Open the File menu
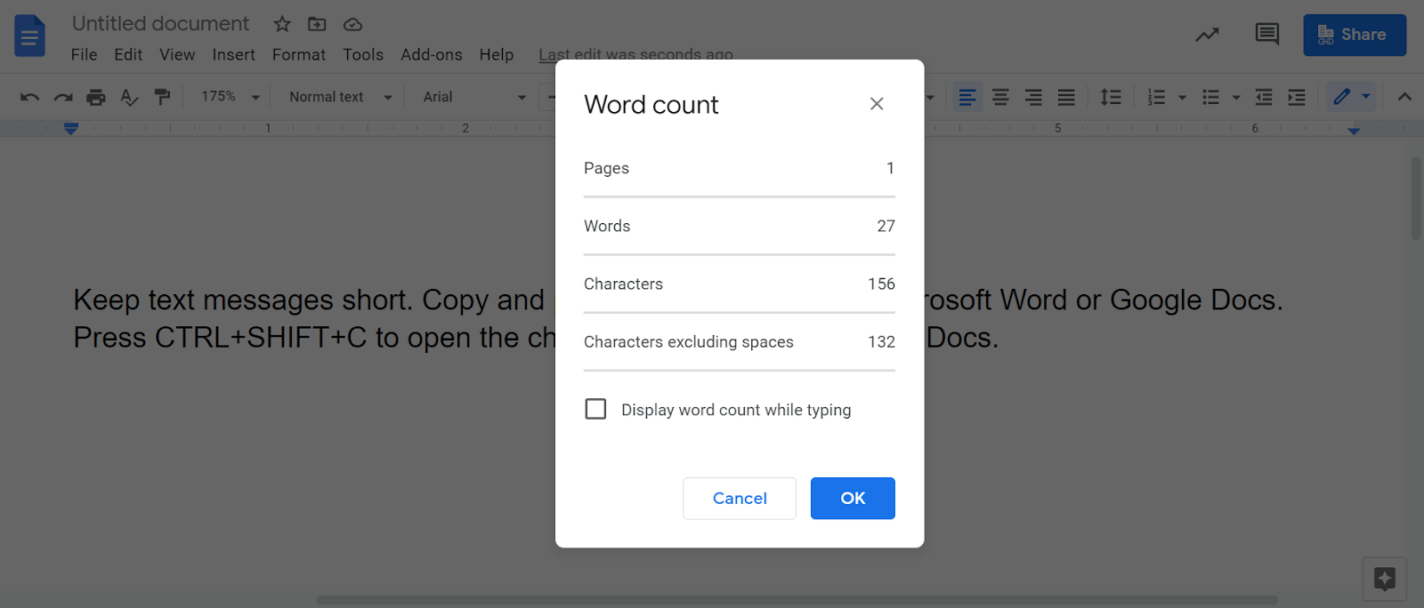 pyautogui.click(x=85, y=55)
